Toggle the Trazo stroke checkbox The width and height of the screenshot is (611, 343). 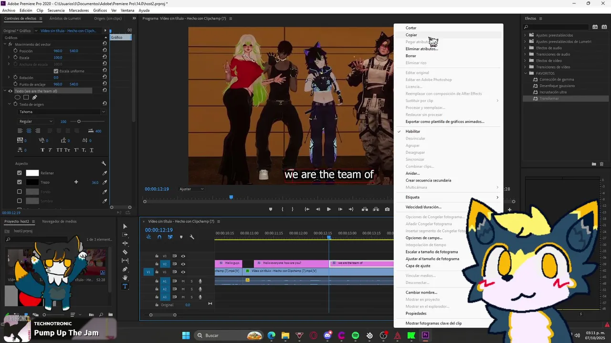click(x=20, y=182)
